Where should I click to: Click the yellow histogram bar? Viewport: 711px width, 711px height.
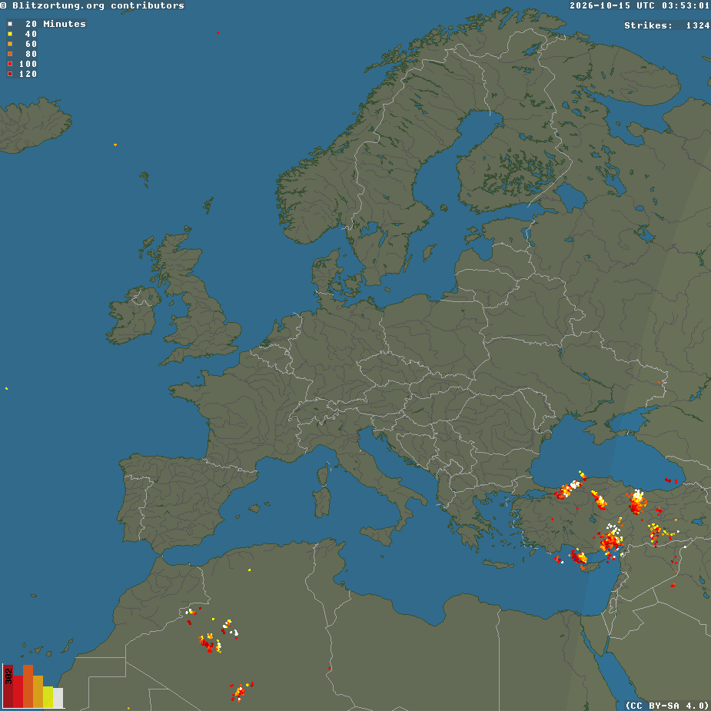pyautogui.click(x=48, y=697)
